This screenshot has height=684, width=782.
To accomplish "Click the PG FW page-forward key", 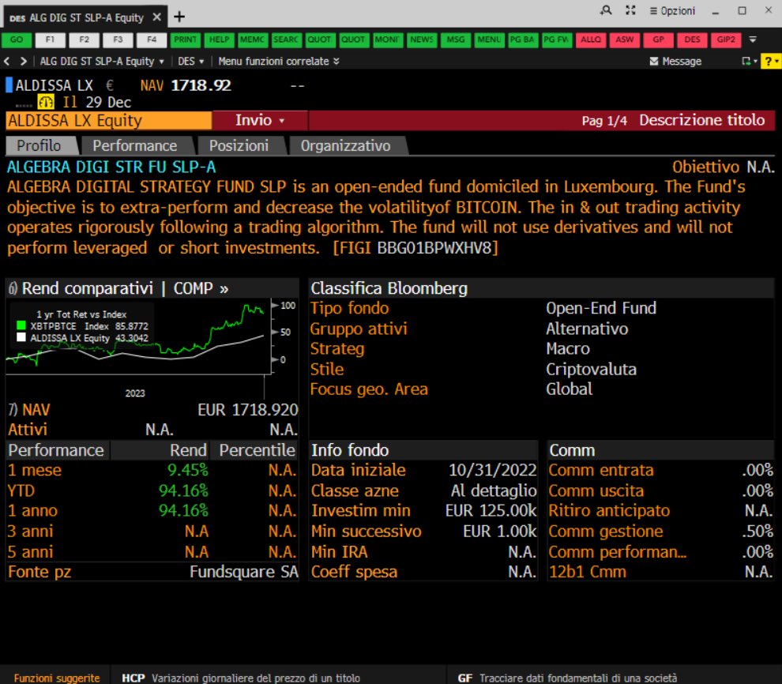I will (556, 39).
